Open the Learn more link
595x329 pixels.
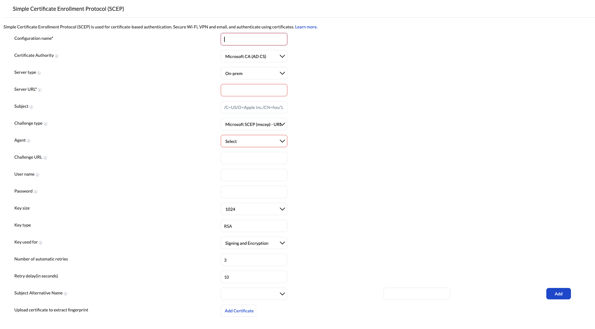pos(306,27)
